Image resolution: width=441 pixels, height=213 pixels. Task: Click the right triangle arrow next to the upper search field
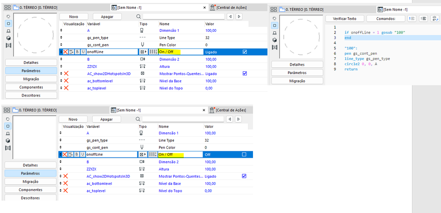click(239, 17)
